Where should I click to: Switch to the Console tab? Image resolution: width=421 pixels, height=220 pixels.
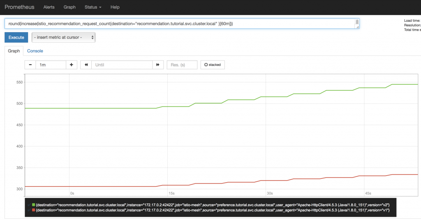click(x=35, y=51)
